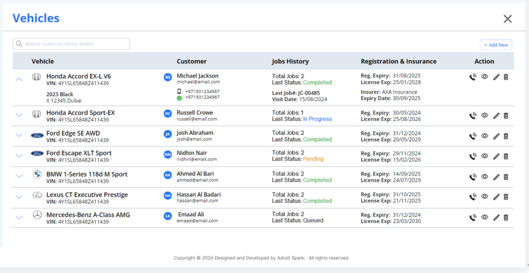Close the Vehicles dialog

507,19
